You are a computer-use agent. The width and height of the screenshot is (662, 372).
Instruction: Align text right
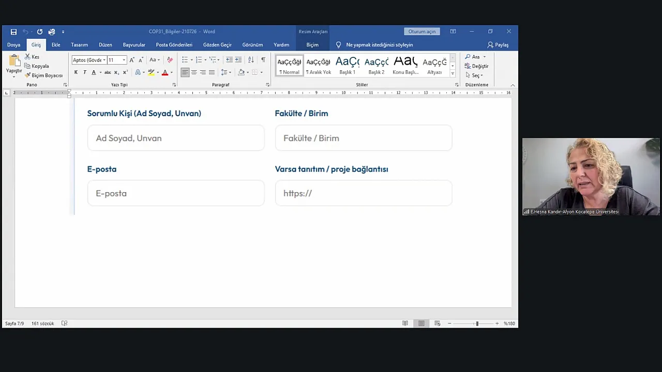pos(203,72)
